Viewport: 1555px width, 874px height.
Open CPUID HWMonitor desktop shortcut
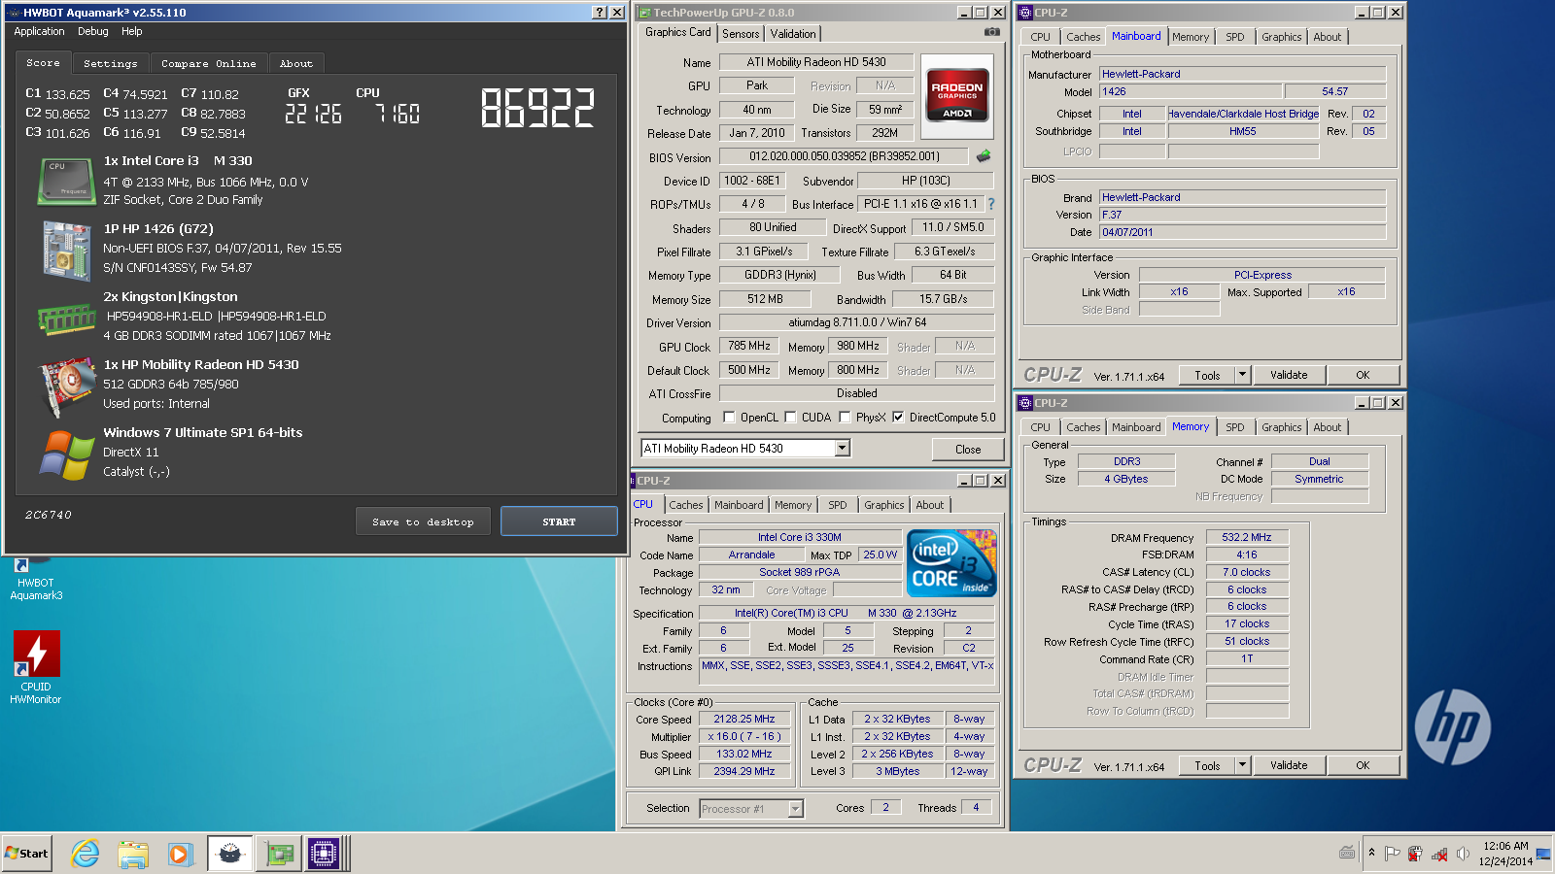(36, 668)
